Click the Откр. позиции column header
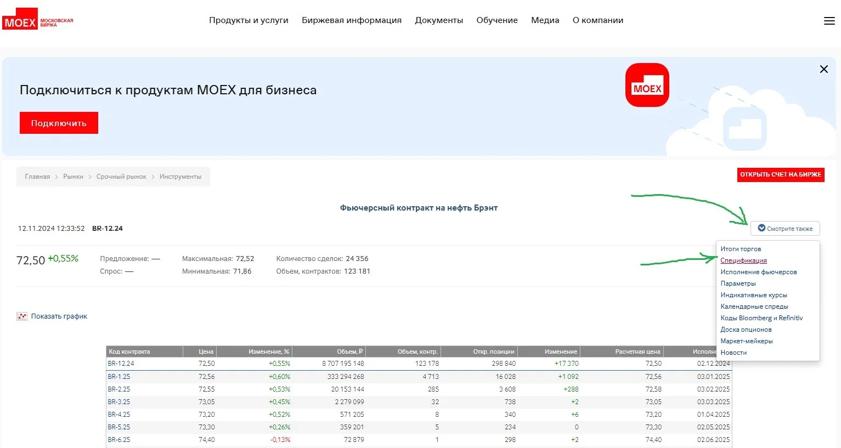The height and width of the screenshot is (448, 841). click(x=479, y=351)
